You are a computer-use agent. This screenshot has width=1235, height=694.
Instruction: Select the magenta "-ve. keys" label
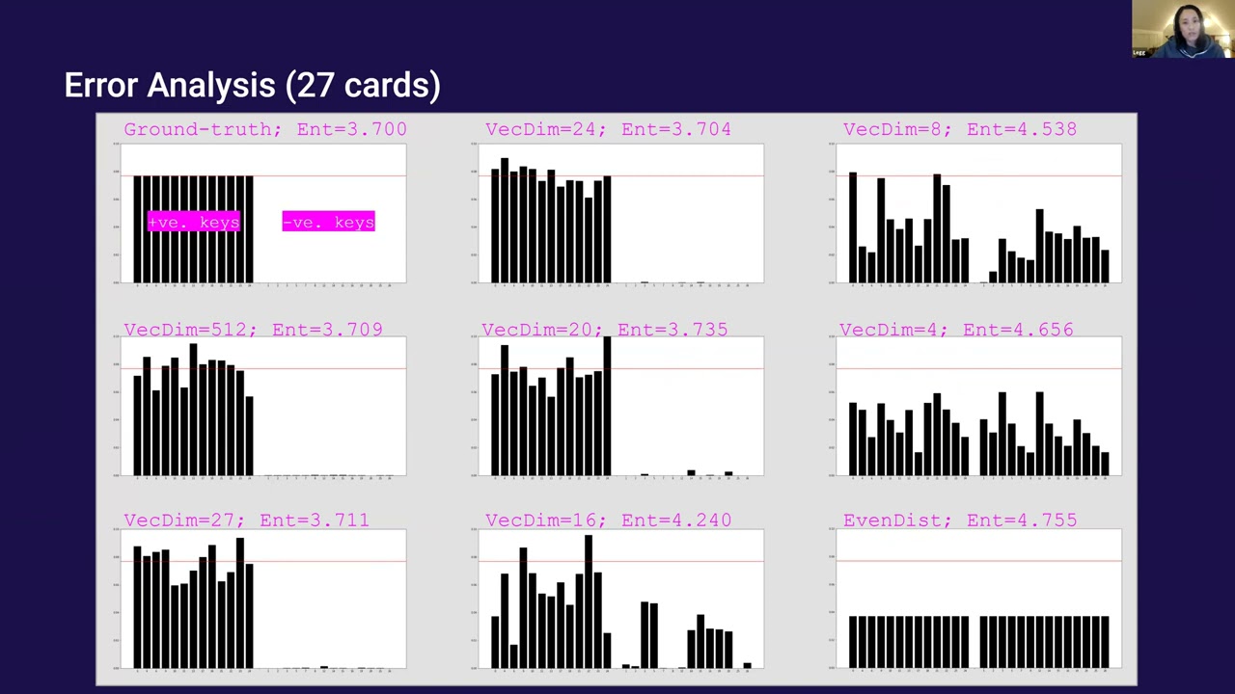coord(328,223)
